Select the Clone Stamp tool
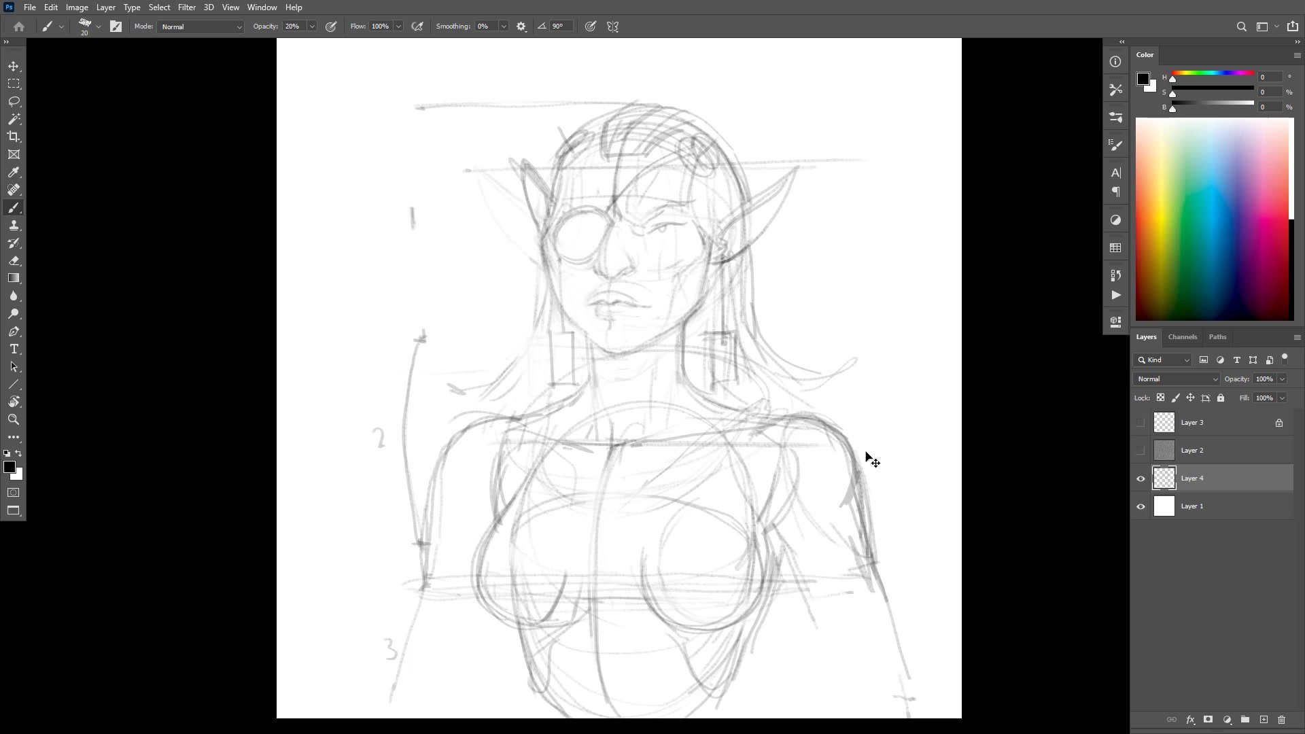Viewport: 1305px width, 734px height. [x=14, y=226]
